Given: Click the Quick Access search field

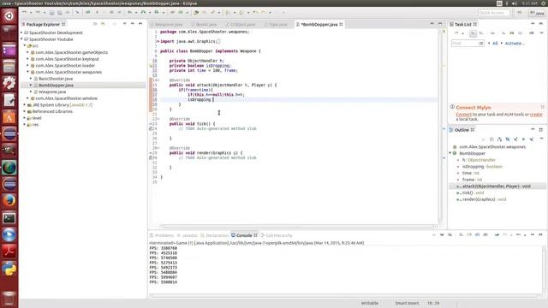Looking at the screenshot, I should [493, 13].
